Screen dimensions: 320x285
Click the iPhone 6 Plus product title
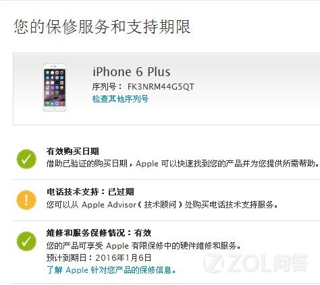[x=132, y=72]
